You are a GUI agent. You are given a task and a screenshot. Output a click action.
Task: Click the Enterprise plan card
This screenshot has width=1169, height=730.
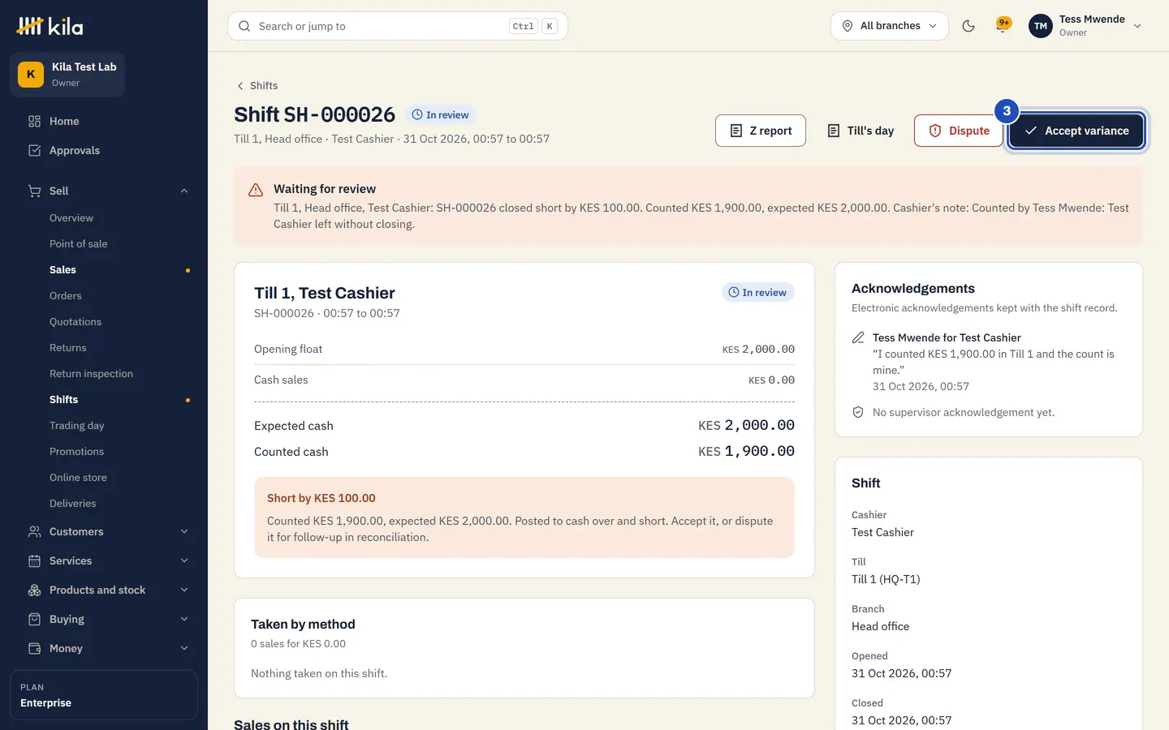[104, 695]
